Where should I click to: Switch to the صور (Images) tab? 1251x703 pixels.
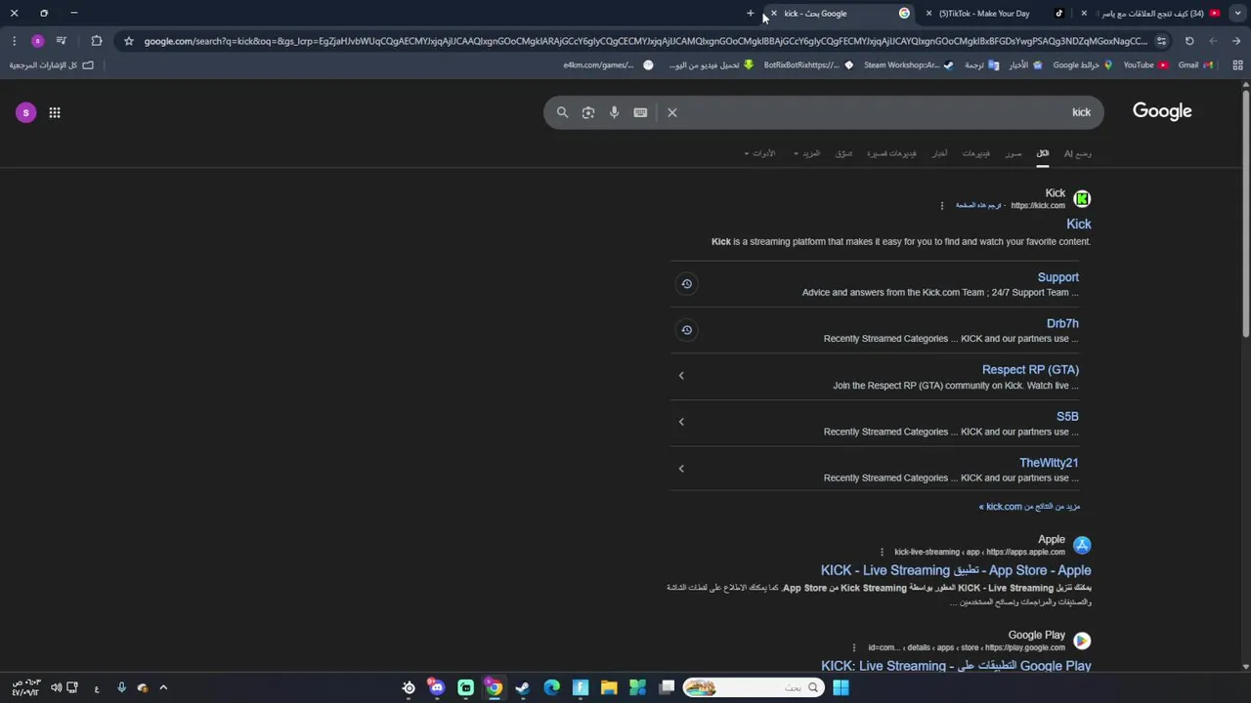point(1014,153)
